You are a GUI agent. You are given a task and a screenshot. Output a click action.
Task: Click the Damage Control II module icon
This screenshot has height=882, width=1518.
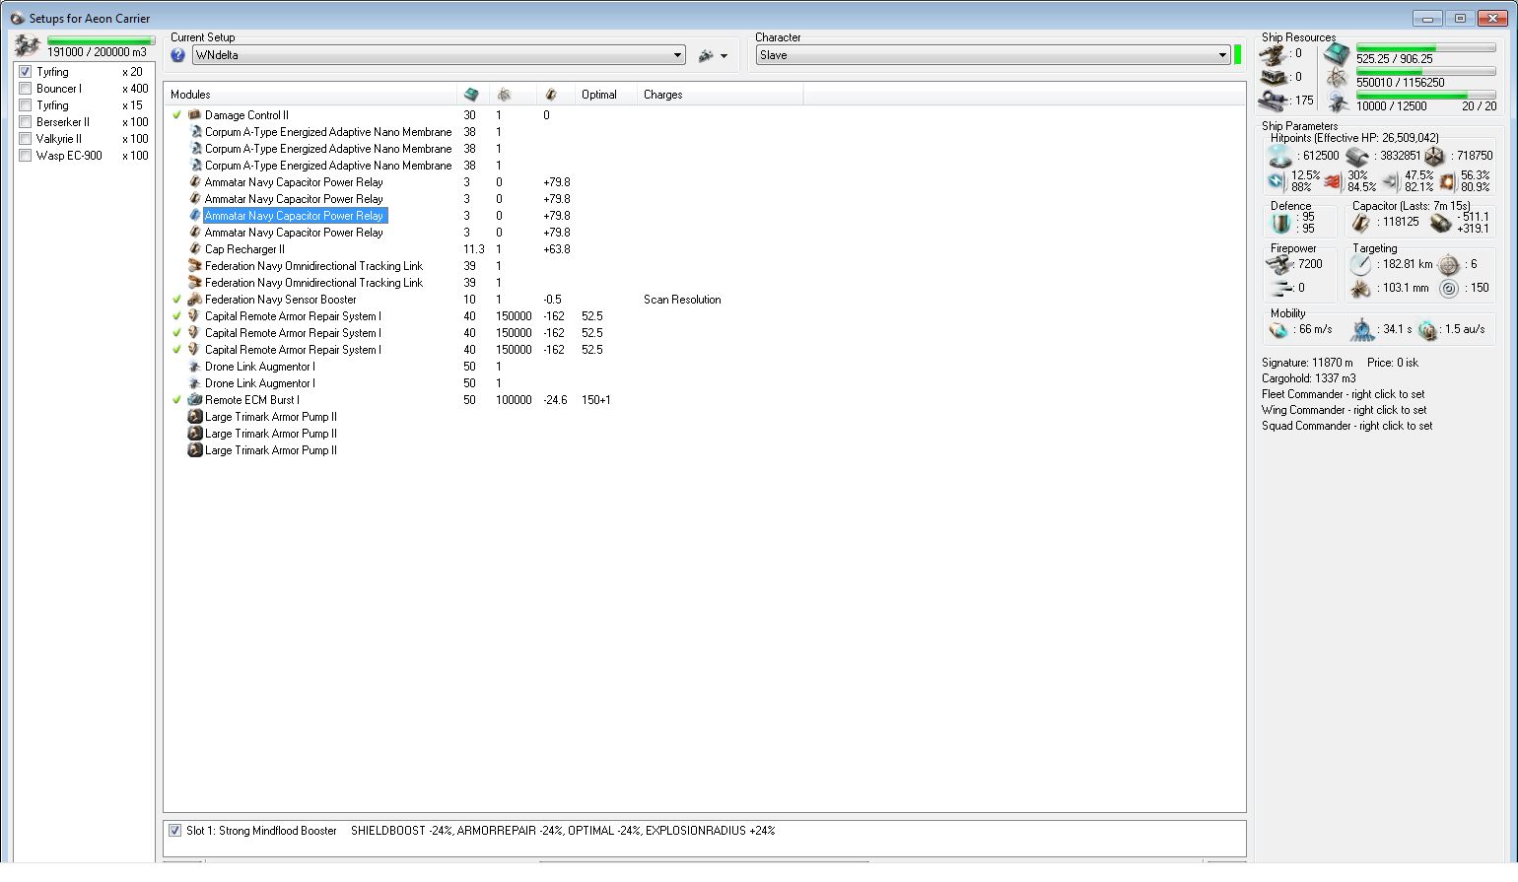[195, 115]
